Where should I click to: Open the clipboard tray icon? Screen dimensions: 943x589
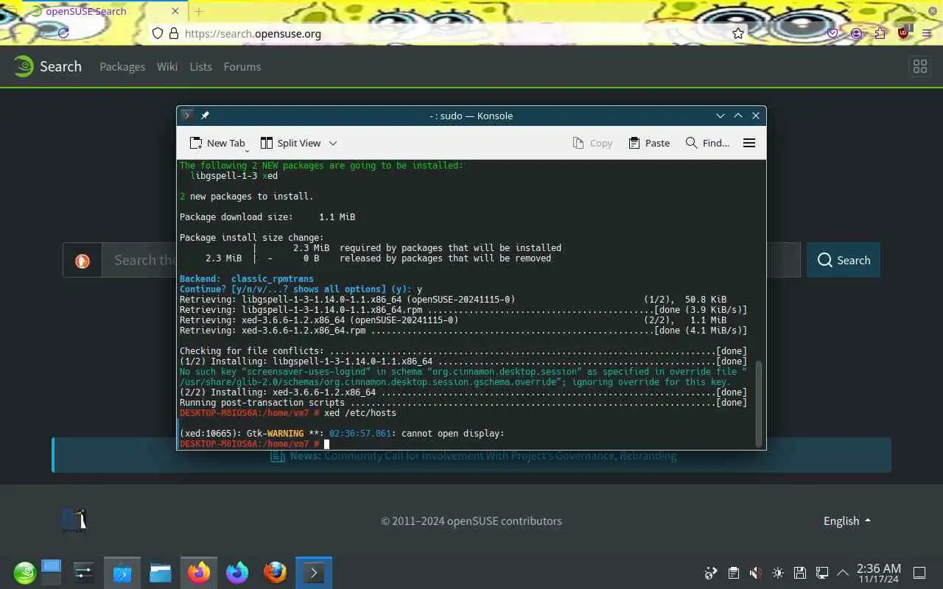pos(733,573)
